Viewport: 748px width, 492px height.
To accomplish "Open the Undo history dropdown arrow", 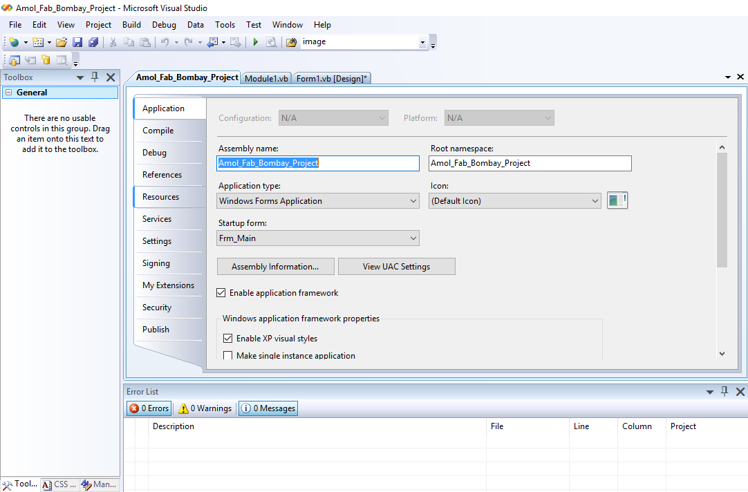I will (x=176, y=42).
